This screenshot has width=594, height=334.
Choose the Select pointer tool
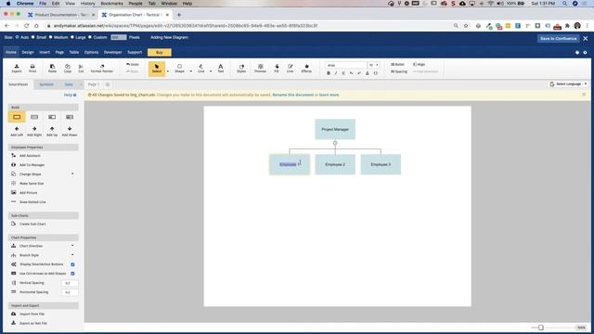[157, 69]
